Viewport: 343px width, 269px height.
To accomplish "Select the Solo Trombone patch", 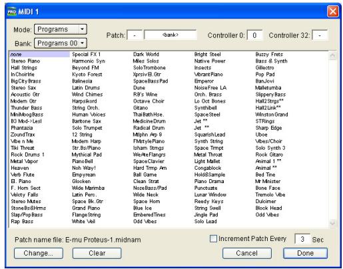I will tap(149, 68).
